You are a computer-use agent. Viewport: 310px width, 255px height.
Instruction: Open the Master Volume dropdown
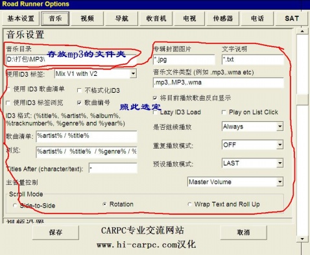click(280, 182)
